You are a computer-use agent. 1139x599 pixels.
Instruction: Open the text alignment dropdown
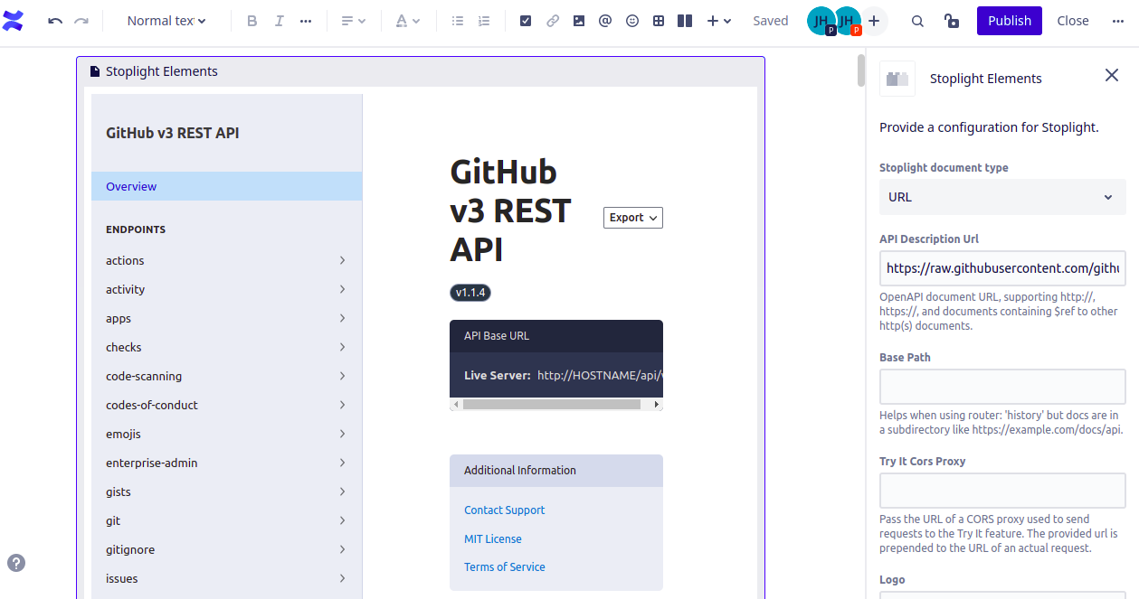(353, 21)
